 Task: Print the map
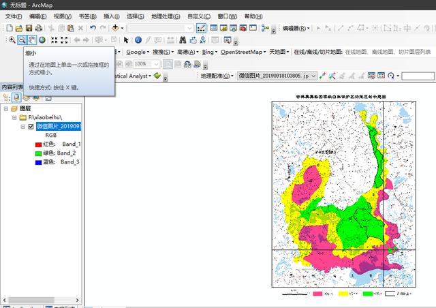pyautogui.click(x=39, y=28)
